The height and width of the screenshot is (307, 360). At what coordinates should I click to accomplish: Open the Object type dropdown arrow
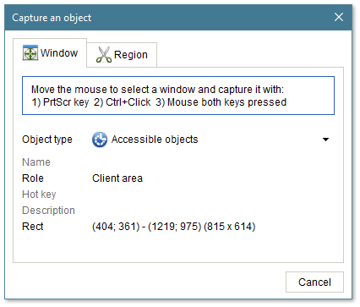pyautogui.click(x=325, y=140)
